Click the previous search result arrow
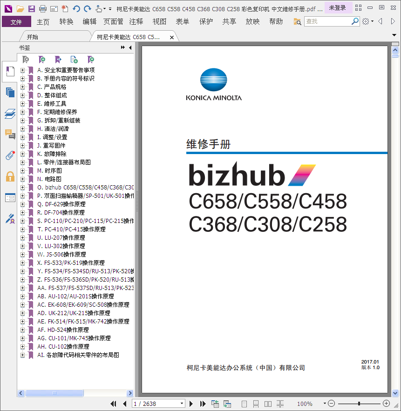 click(x=381, y=21)
